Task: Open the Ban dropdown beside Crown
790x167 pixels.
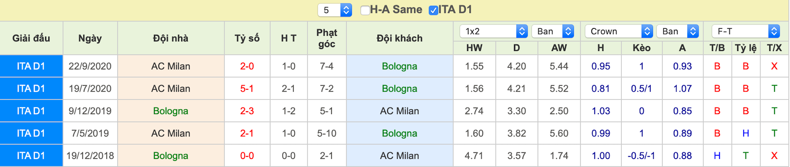Action: tap(678, 31)
